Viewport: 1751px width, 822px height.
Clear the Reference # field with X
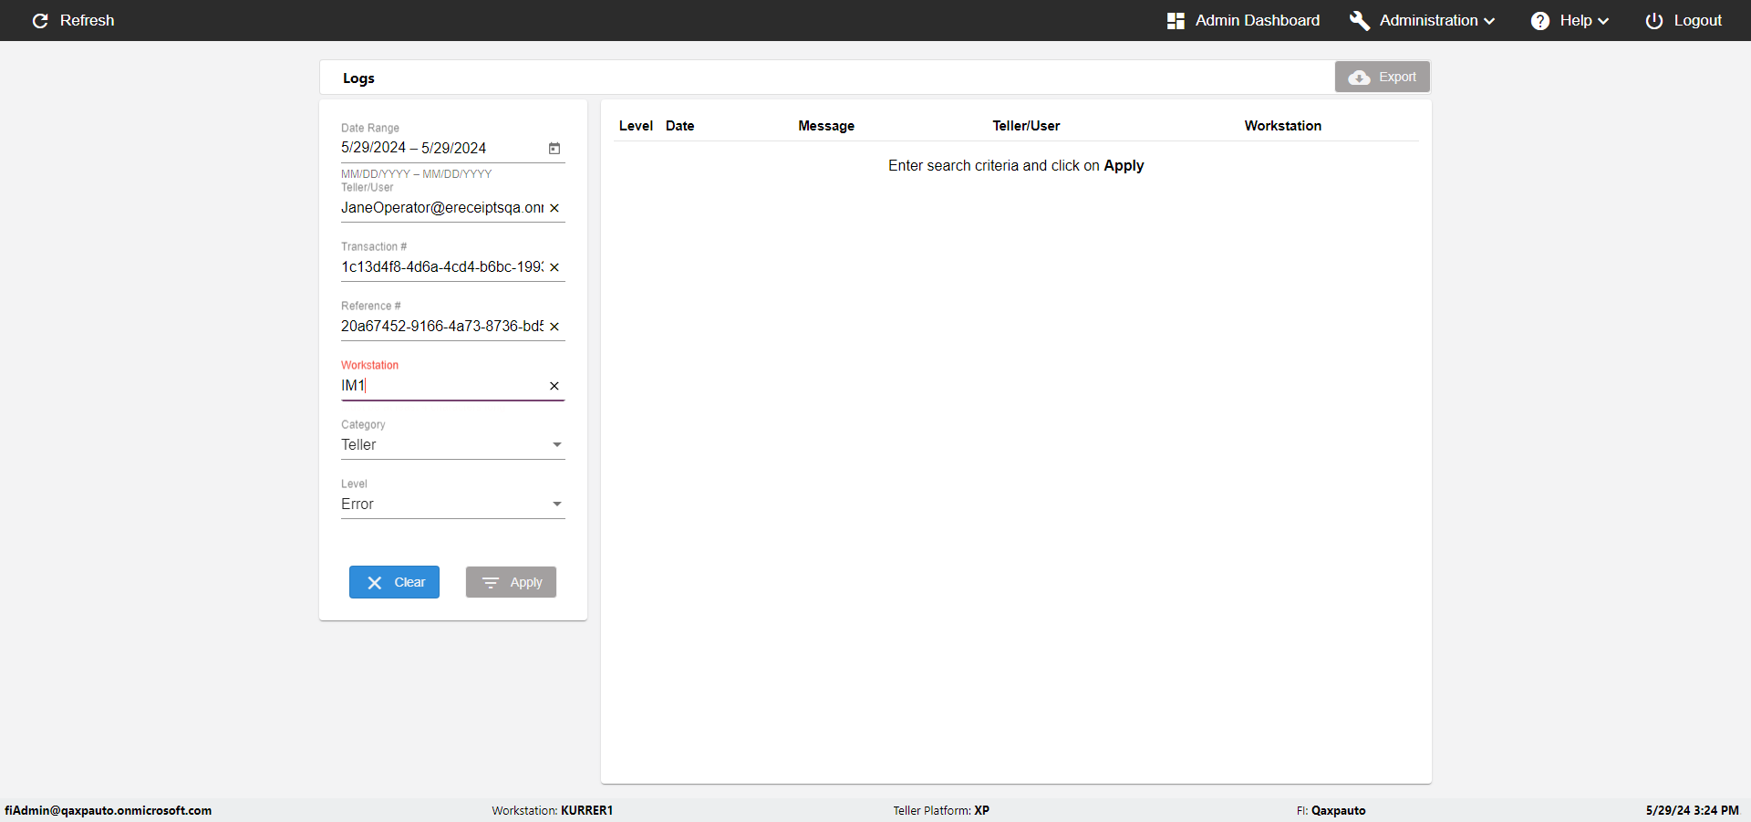[554, 327]
